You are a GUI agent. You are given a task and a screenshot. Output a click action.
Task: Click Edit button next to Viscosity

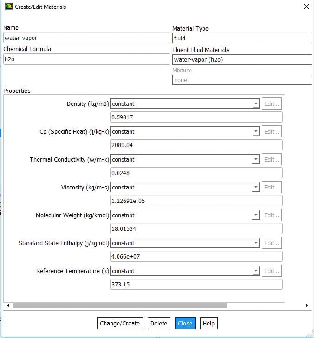[272, 187]
